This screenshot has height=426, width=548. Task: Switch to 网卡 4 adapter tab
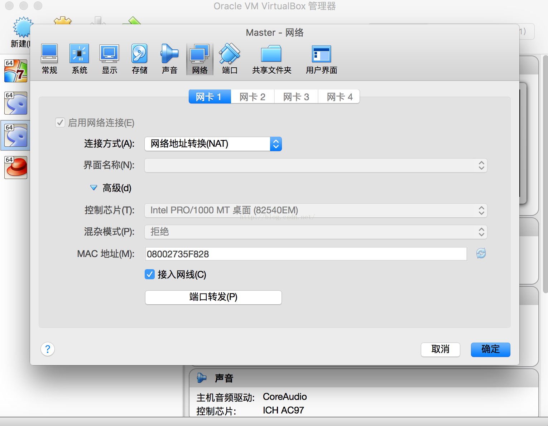click(340, 97)
